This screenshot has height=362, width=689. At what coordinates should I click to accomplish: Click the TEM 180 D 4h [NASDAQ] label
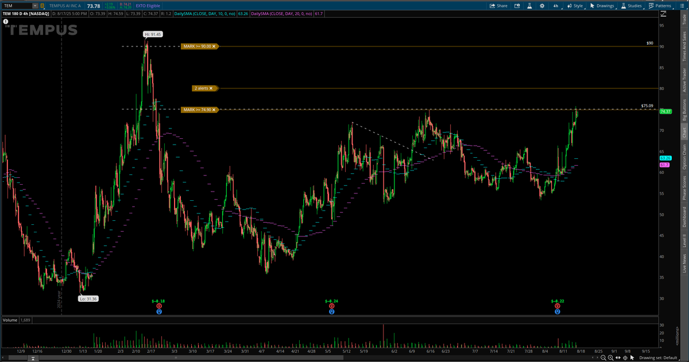click(26, 14)
